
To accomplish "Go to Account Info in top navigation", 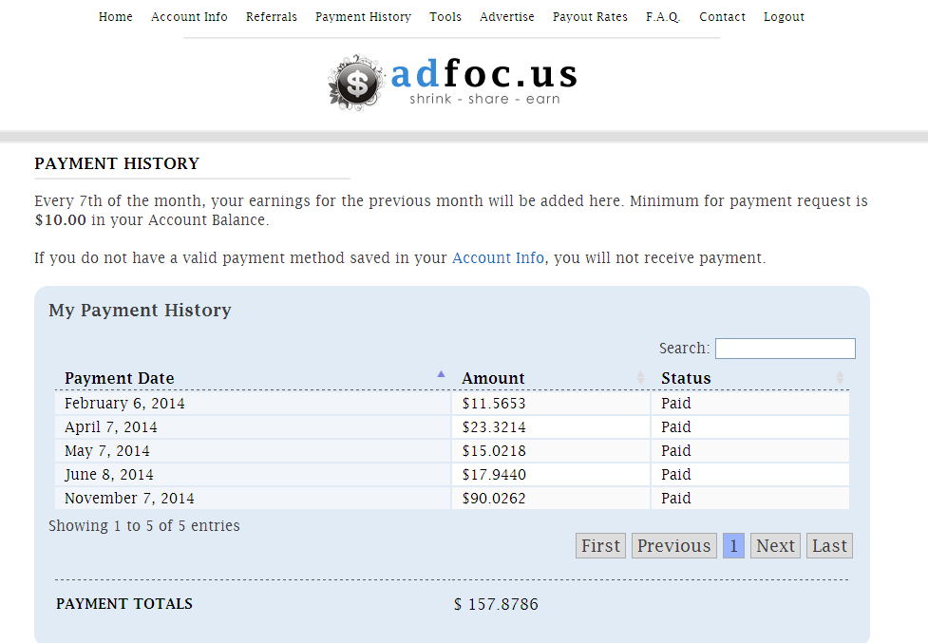I will (x=189, y=17).
